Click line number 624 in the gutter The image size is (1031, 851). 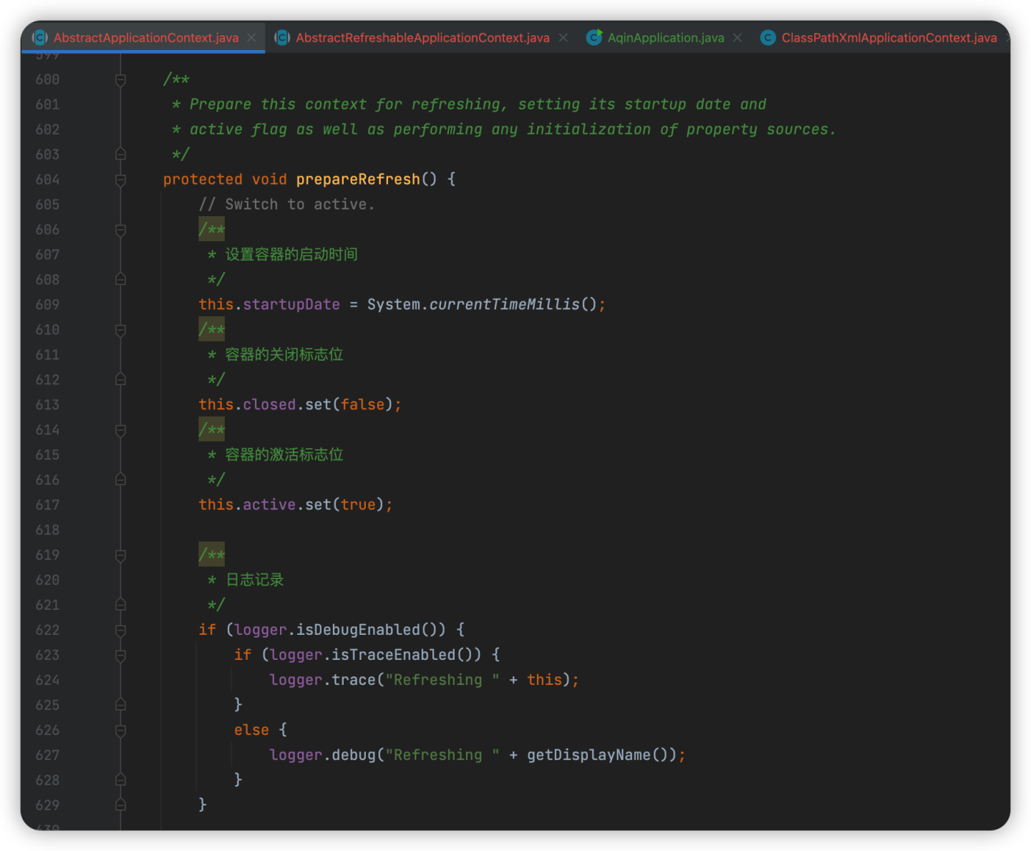coord(47,681)
